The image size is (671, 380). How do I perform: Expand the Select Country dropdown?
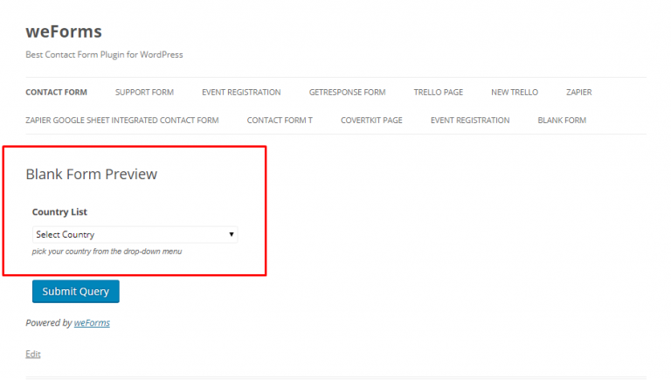pos(135,234)
